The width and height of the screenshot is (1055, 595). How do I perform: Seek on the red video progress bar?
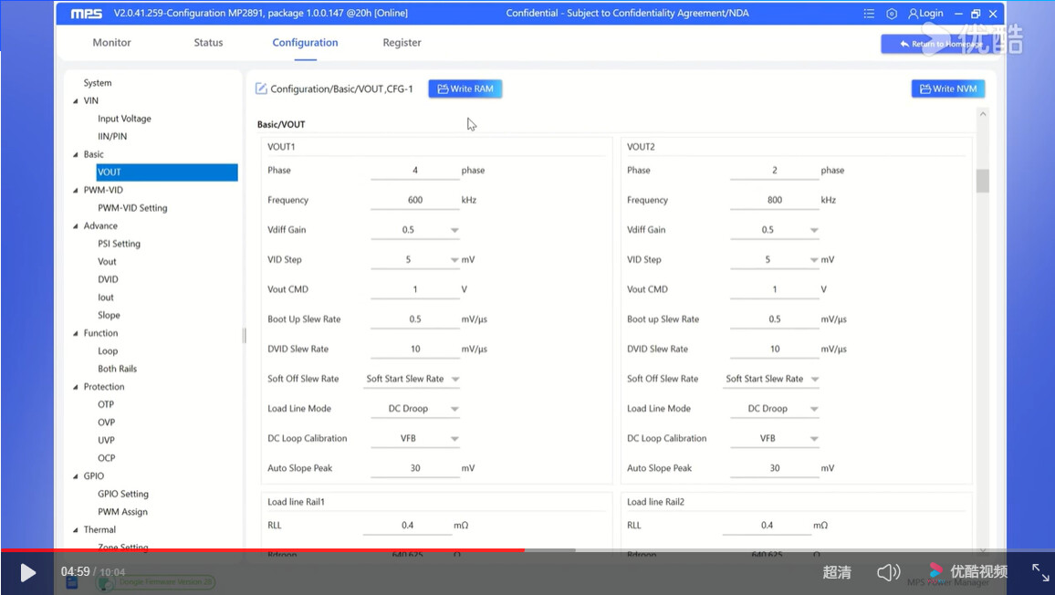point(274,550)
